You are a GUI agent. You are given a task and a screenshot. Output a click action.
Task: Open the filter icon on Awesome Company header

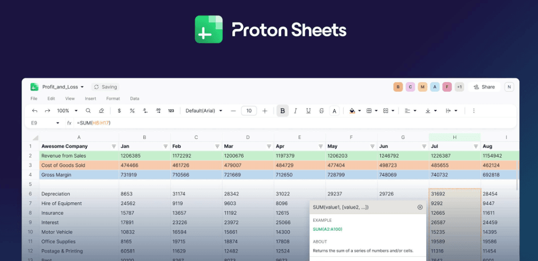point(114,146)
